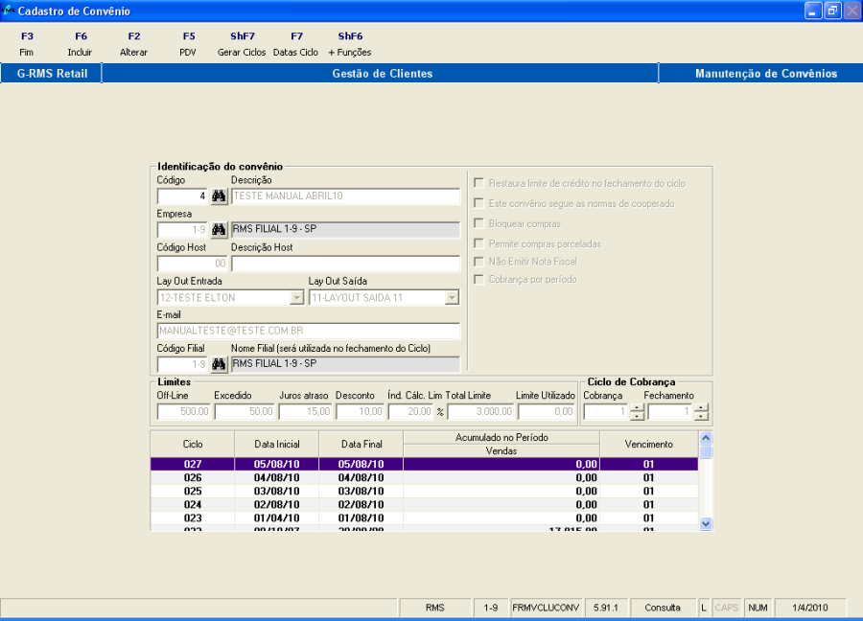Click the Off-Line limit field 500,00
The height and width of the screenshot is (621, 863).
tap(184, 411)
